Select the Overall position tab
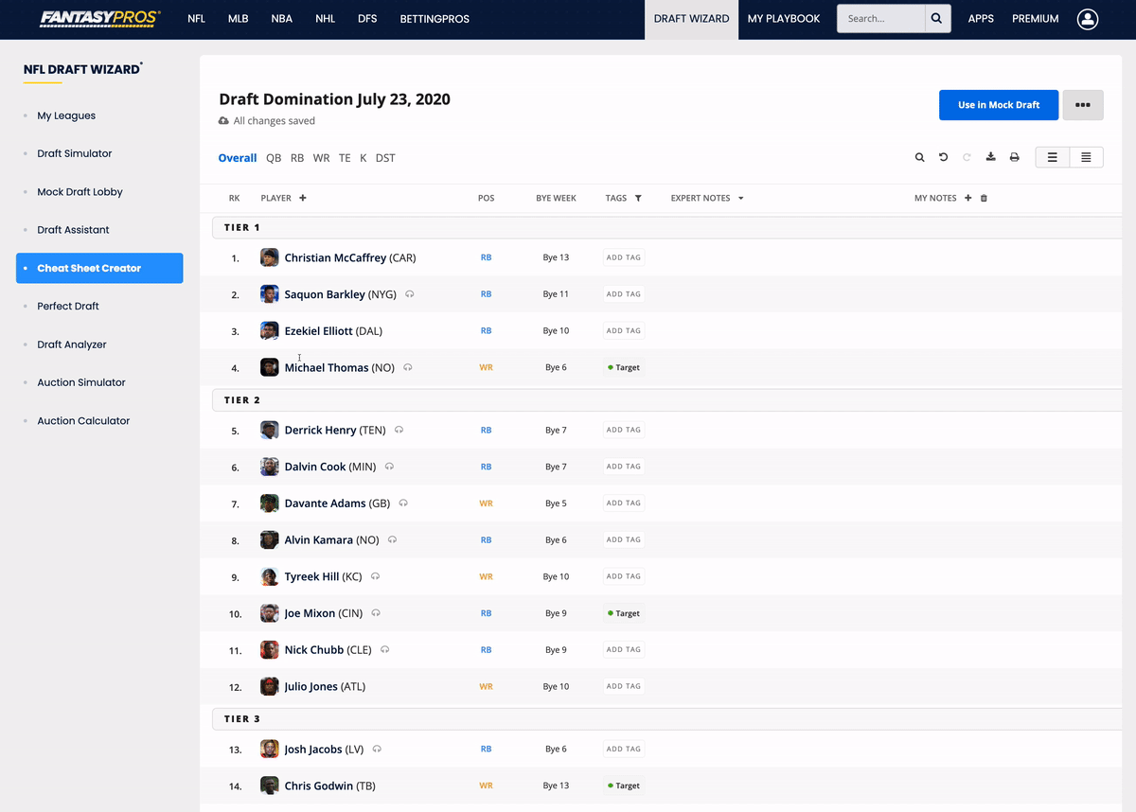The height and width of the screenshot is (812, 1136). tap(238, 158)
